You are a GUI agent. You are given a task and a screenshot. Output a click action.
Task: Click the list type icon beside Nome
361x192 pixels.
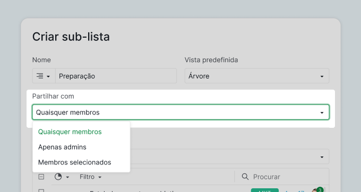coord(40,76)
